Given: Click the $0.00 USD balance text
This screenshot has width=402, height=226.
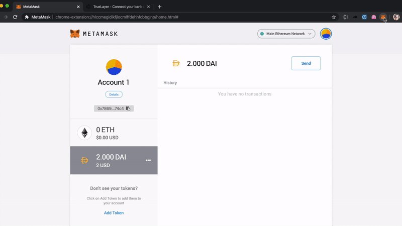Looking at the screenshot, I should pyautogui.click(x=107, y=138).
